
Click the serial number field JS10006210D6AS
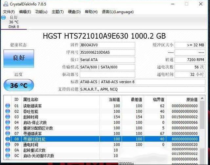[x=107, y=52]
